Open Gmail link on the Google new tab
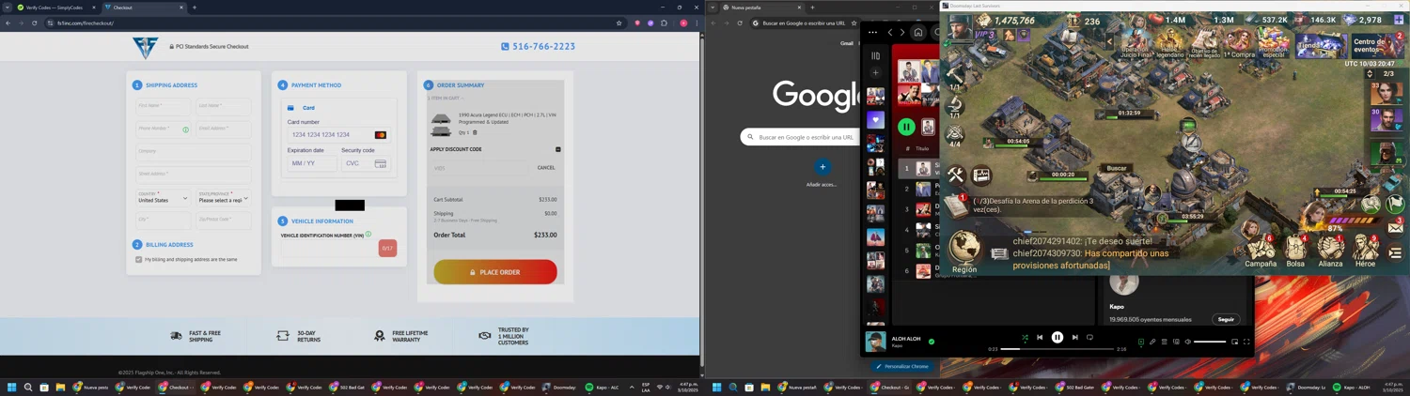 tap(847, 43)
